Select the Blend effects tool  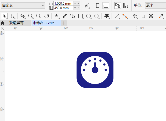coord(135,16)
